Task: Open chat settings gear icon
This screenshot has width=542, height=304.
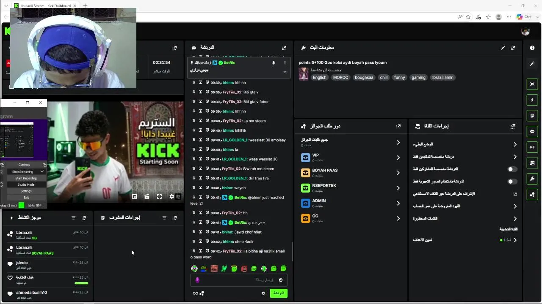Action: coord(263,293)
